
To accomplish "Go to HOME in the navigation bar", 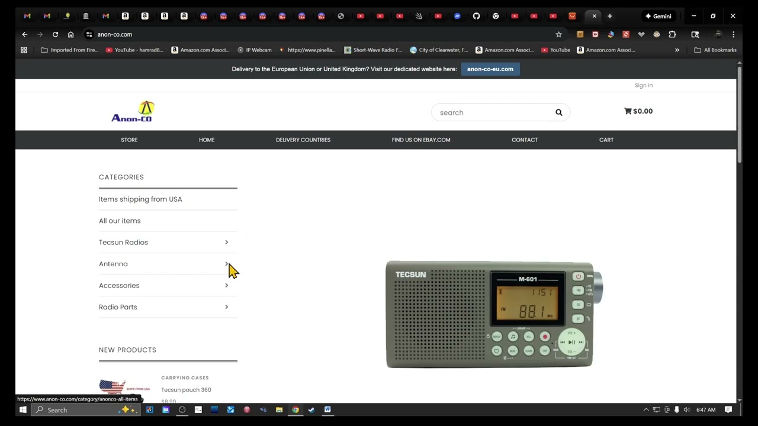I will 207,140.
